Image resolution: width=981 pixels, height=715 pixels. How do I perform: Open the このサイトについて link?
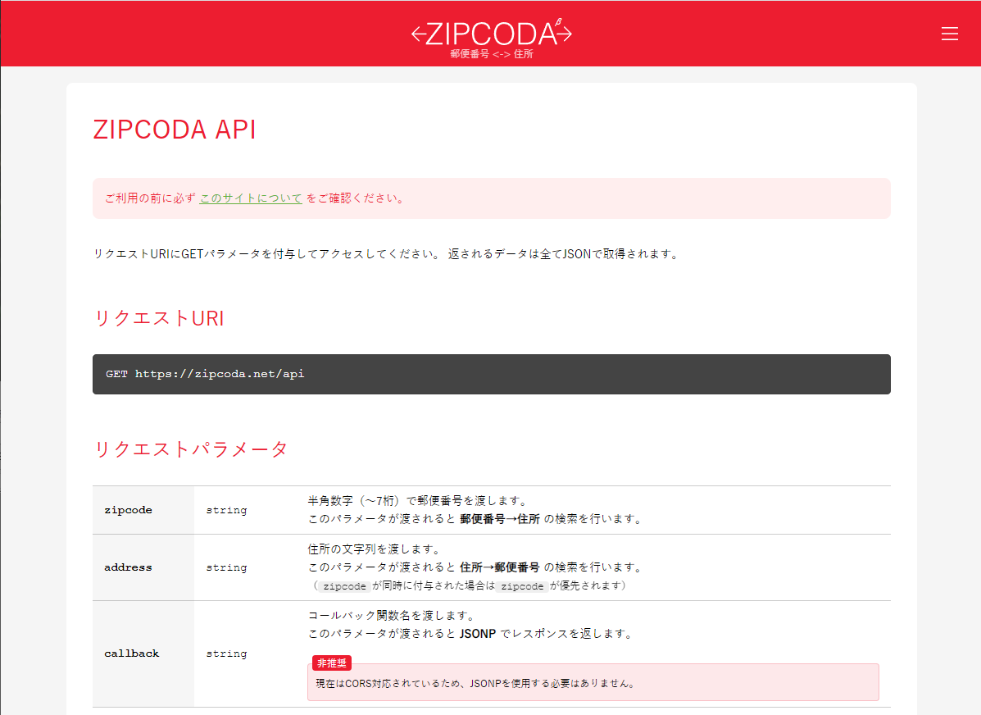click(x=251, y=198)
